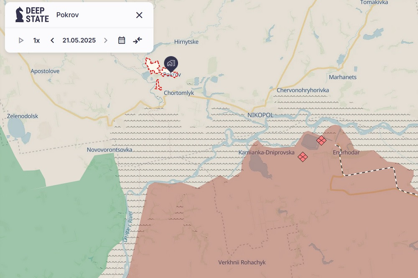Click the NIKOPOL city label
Viewport: 418px width, 278px height.
pyautogui.click(x=260, y=115)
